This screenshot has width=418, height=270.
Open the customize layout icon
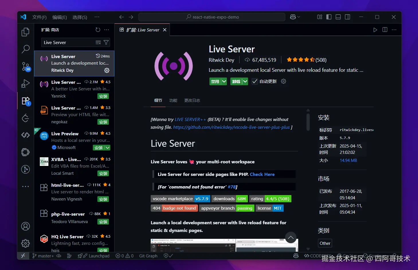(x=320, y=17)
